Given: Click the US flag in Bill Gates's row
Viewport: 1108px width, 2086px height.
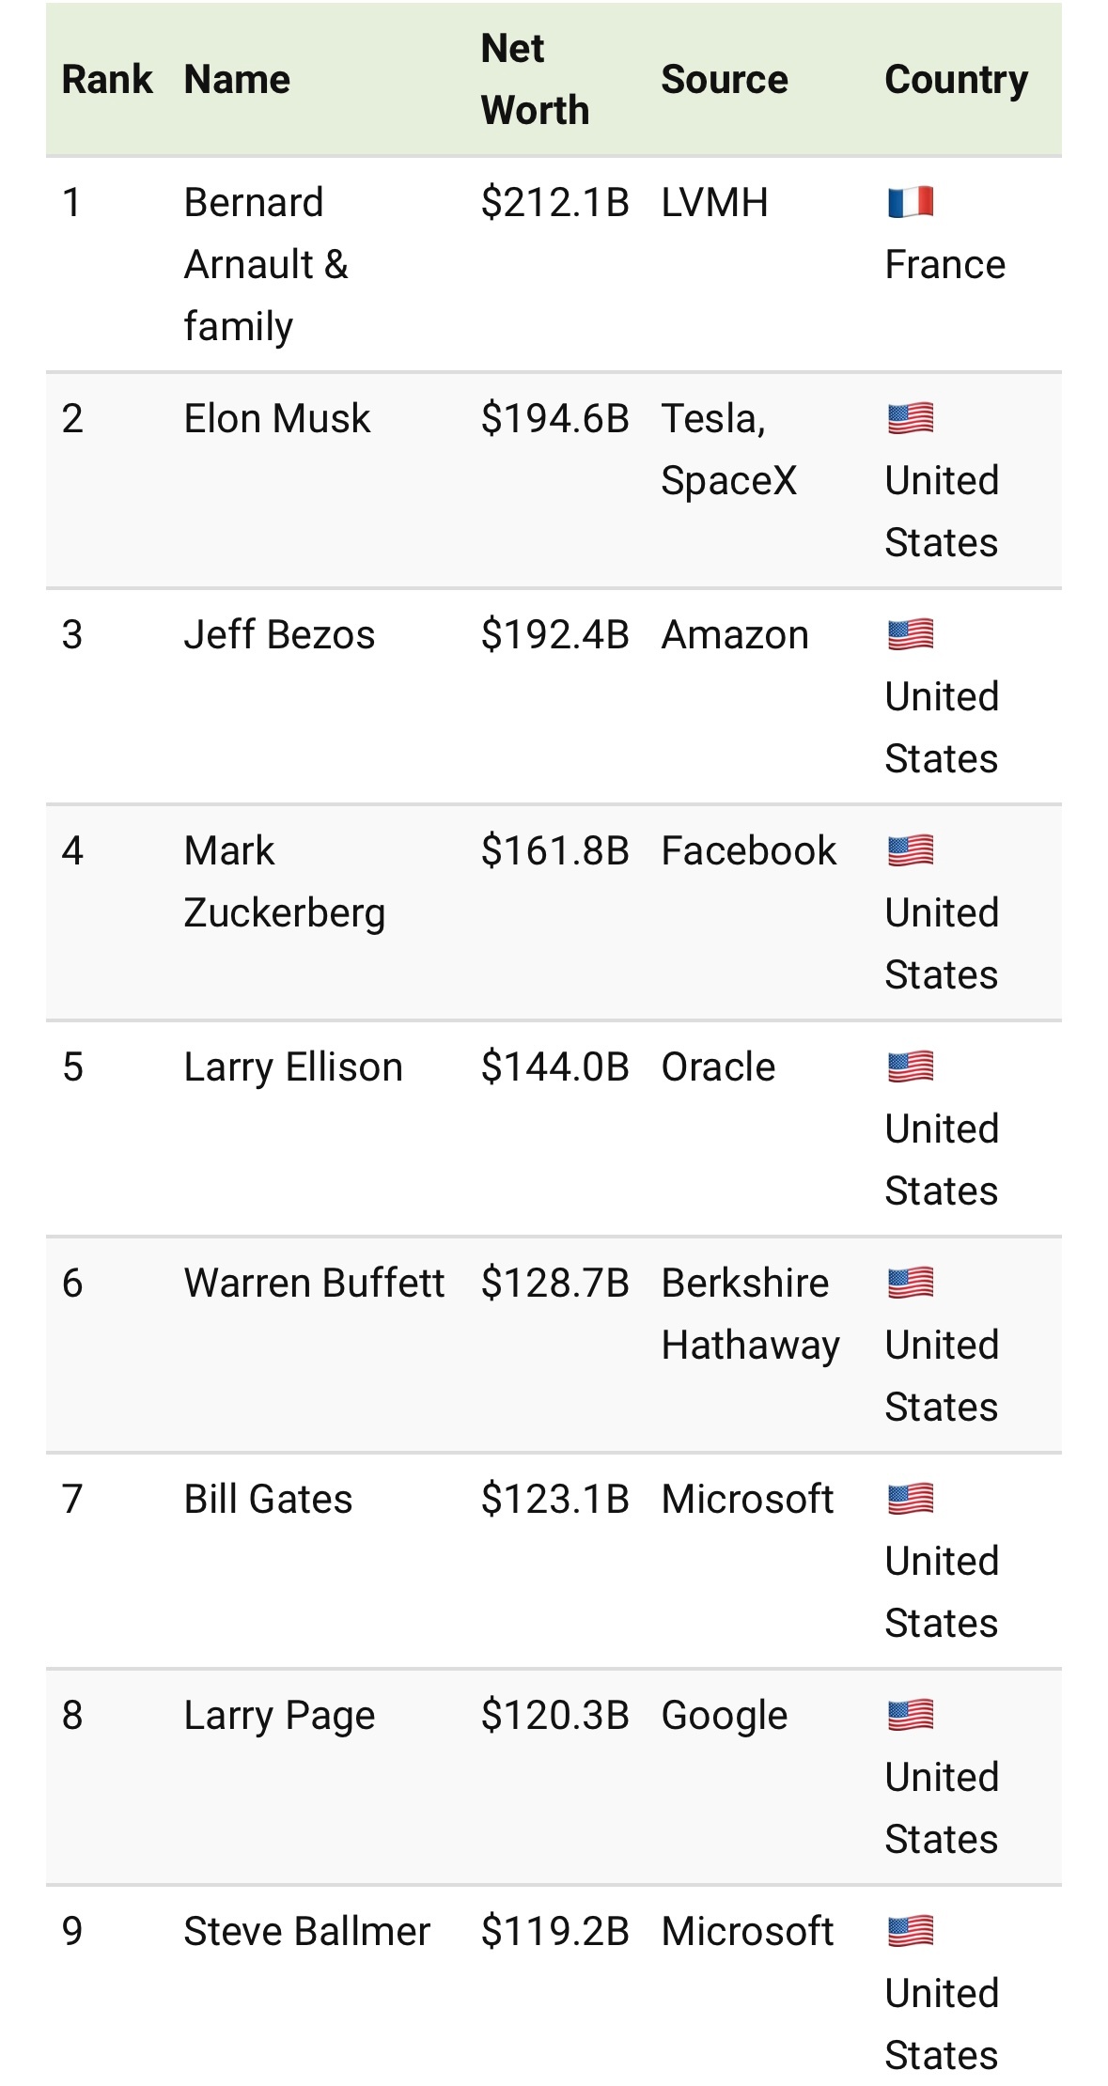Looking at the screenshot, I should point(911,1499).
